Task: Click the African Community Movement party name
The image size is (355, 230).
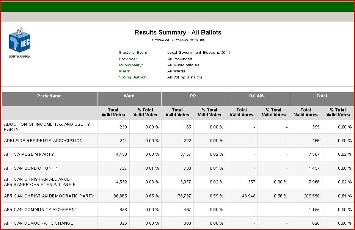Action: pos(41,210)
